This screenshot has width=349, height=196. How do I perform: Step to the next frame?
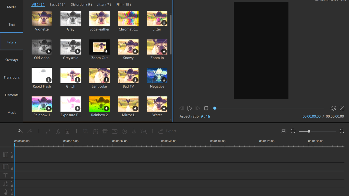[198, 108]
